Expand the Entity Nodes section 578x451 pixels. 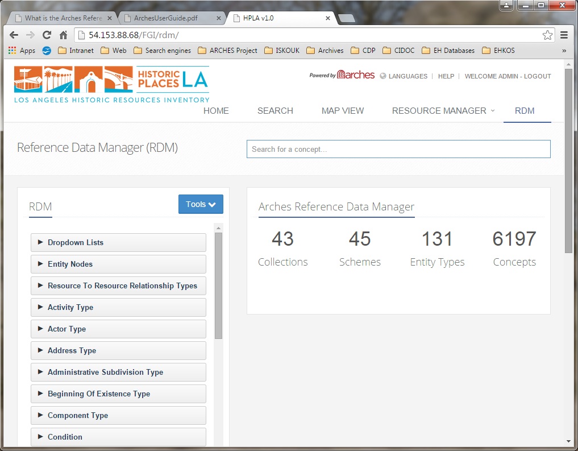tap(118, 264)
